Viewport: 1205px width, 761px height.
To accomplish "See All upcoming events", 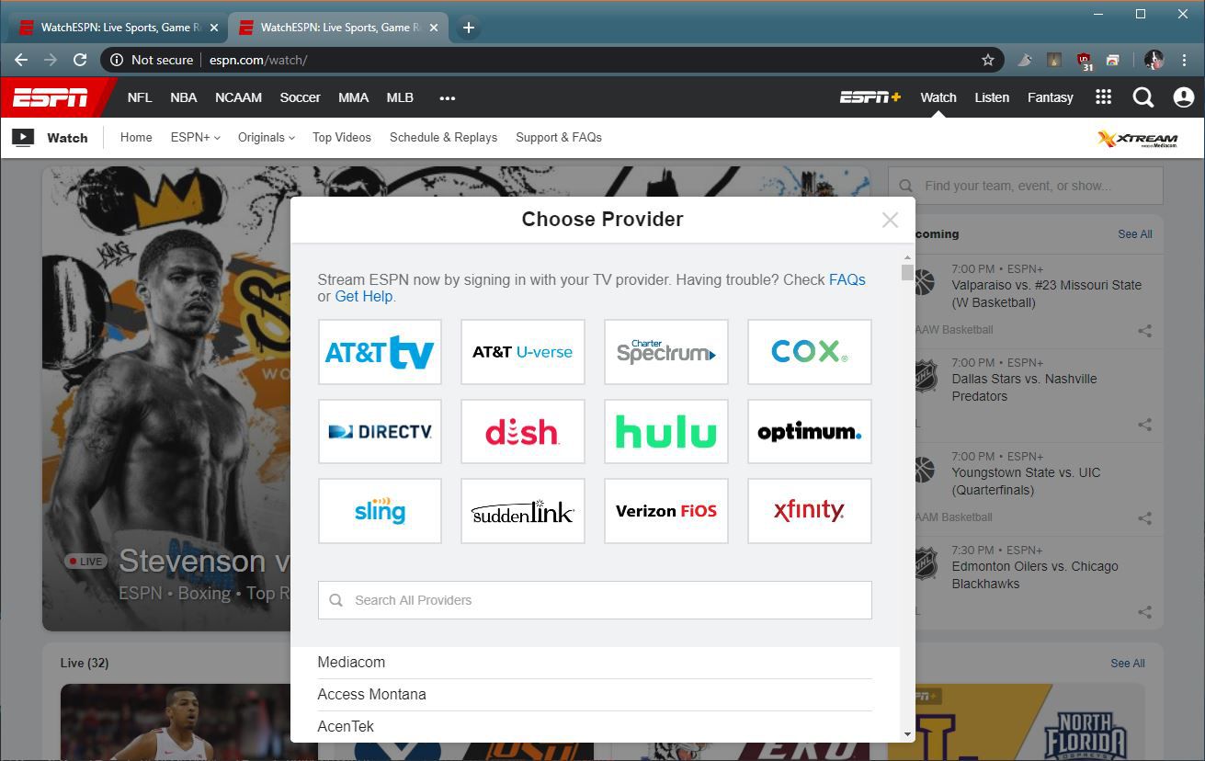I will coord(1135,234).
